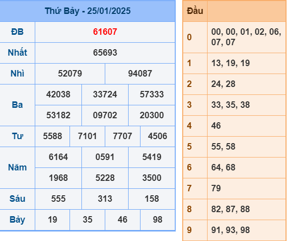
Task: Select the Ba prize label
Action: pyautogui.click(x=17, y=105)
